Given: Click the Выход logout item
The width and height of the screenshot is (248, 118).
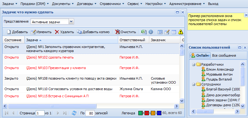Looking at the screenshot, I should [213, 4].
